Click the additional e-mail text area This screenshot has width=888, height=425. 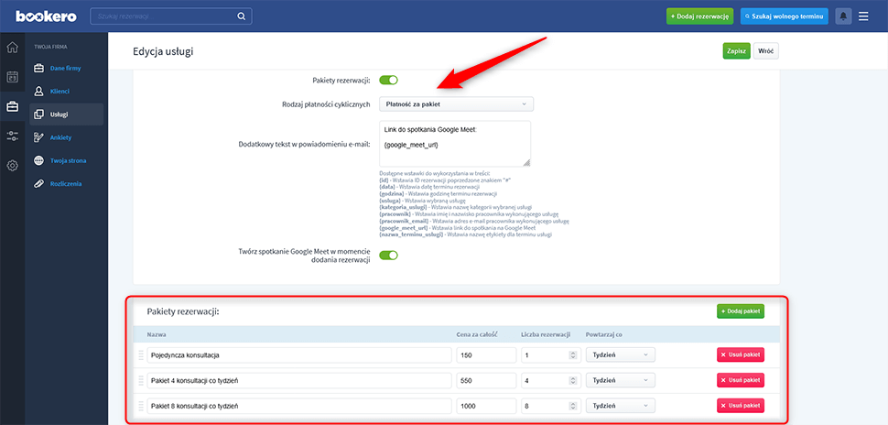point(455,144)
